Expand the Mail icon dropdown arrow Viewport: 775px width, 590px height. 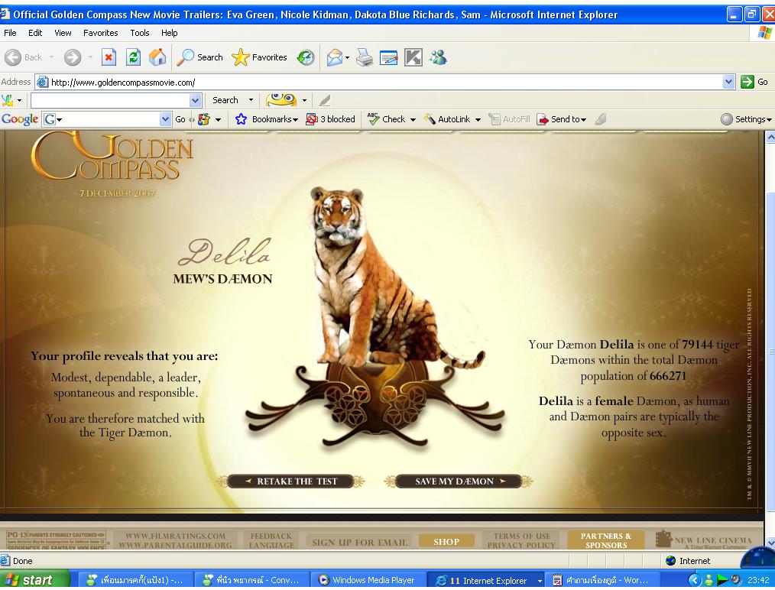347,58
